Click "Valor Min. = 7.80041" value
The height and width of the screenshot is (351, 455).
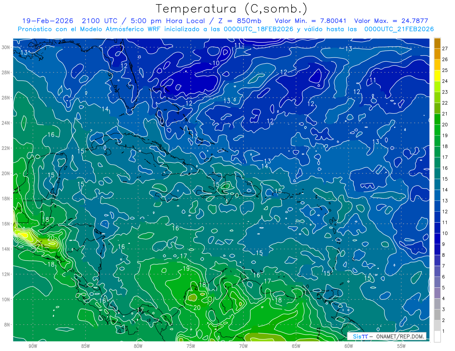[x=311, y=21]
